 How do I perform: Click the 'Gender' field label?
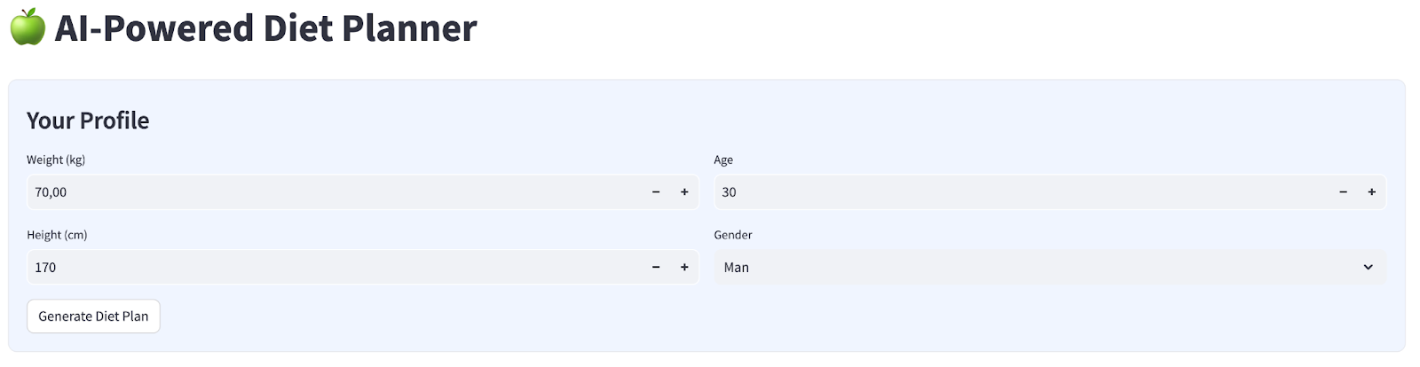tap(733, 235)
